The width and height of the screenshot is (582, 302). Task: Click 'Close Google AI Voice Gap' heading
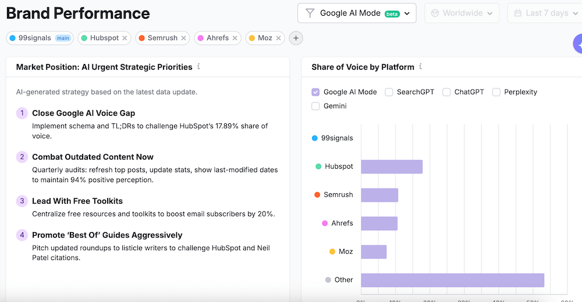click(83, 113)
